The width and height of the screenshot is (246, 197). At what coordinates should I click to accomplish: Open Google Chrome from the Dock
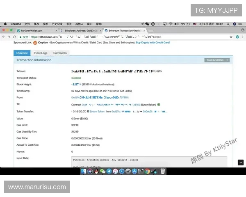pyautogui.click(x=147, y=171)
